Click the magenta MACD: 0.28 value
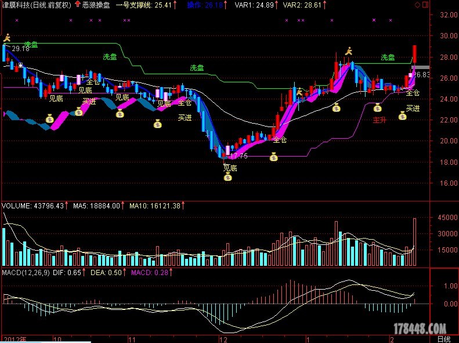Screen dimensions: 459x343 pos(150,273)
